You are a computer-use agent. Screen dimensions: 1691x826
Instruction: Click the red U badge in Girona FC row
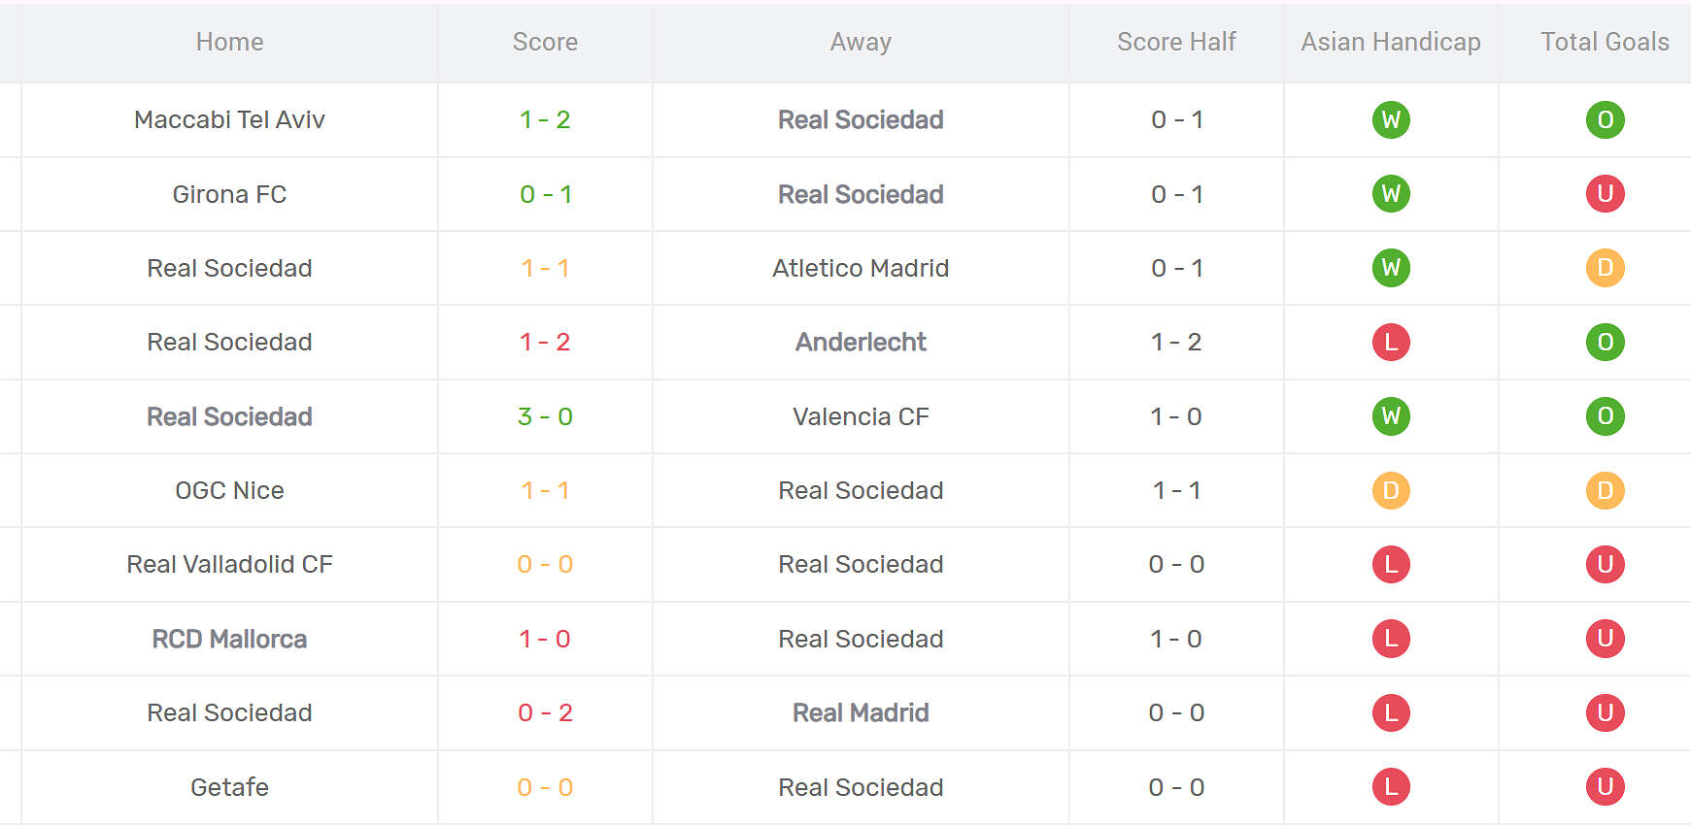[1605, 194]
